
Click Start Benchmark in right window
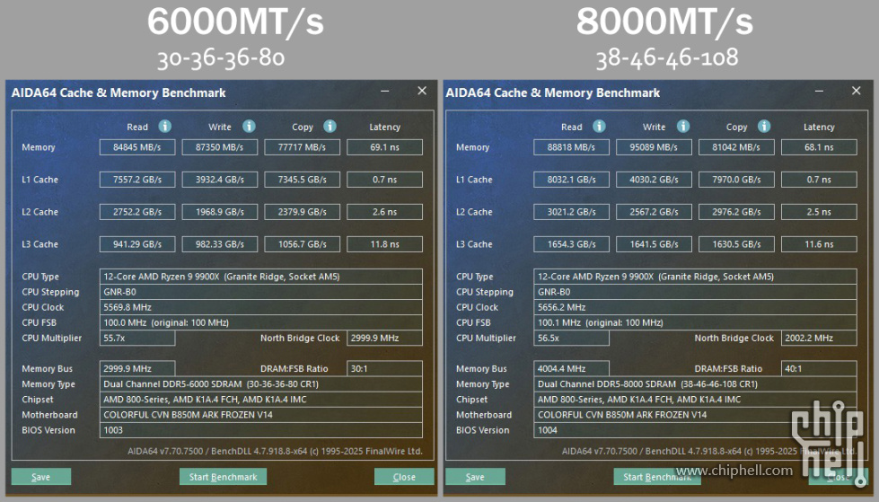(x=657, y=477)
